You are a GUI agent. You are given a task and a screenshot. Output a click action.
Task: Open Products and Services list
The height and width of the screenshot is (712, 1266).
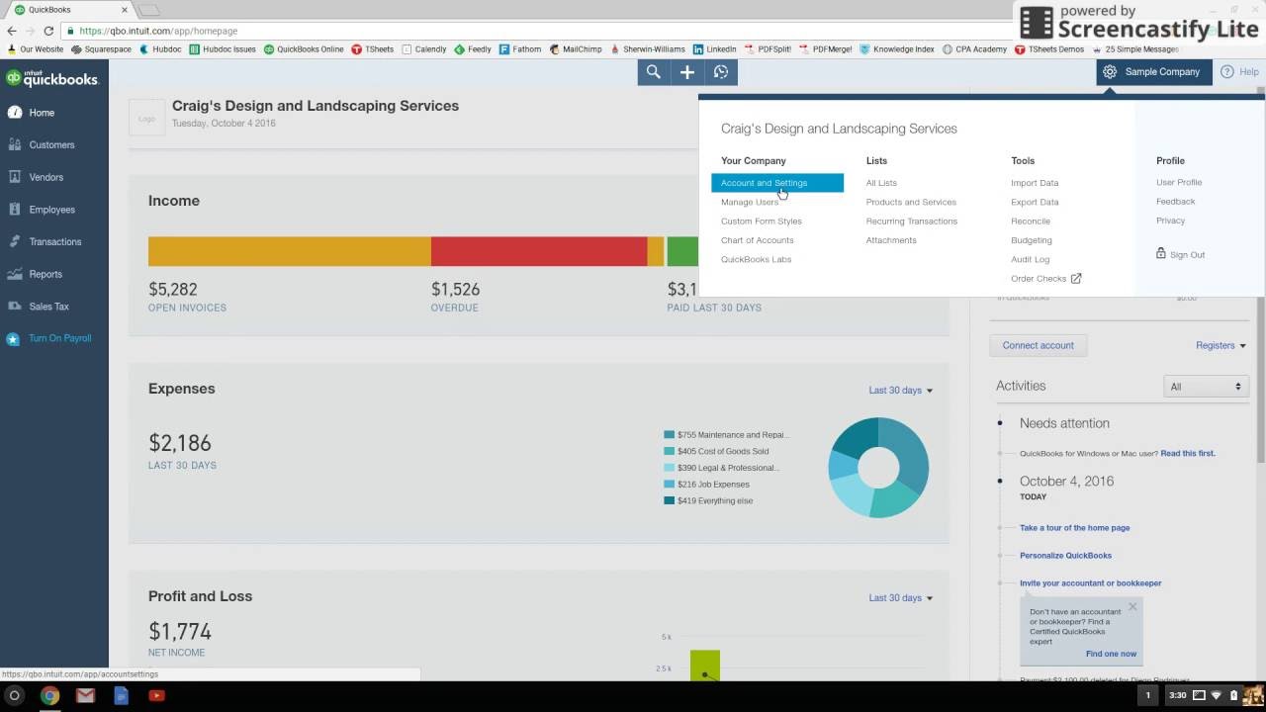911,202
